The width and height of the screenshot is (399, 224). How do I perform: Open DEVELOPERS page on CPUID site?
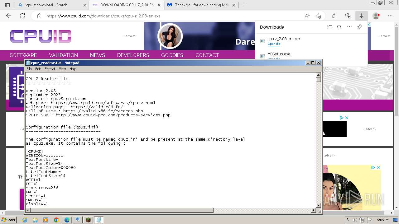pos(133,55)
